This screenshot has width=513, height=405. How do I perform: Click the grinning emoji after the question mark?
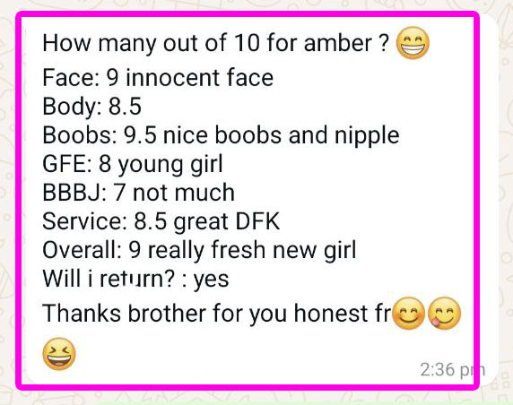(x=413, y=43)
